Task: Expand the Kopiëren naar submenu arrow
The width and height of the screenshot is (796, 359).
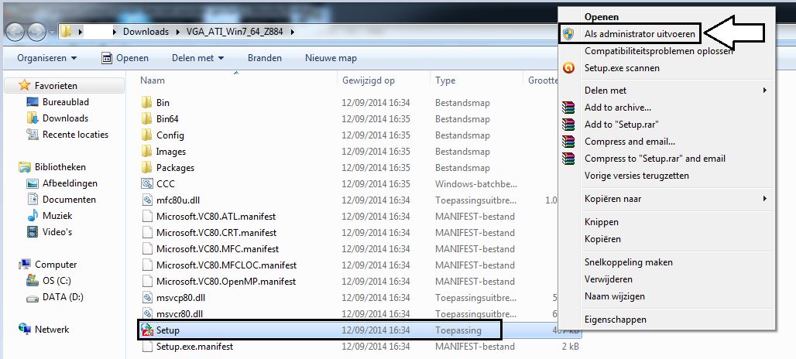Action: 764,199
